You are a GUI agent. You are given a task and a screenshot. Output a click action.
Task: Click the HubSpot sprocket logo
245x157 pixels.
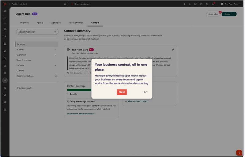coord(5,4)
